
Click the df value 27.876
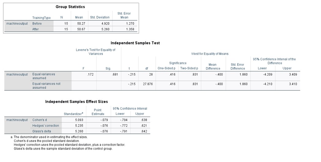(148, 84)
